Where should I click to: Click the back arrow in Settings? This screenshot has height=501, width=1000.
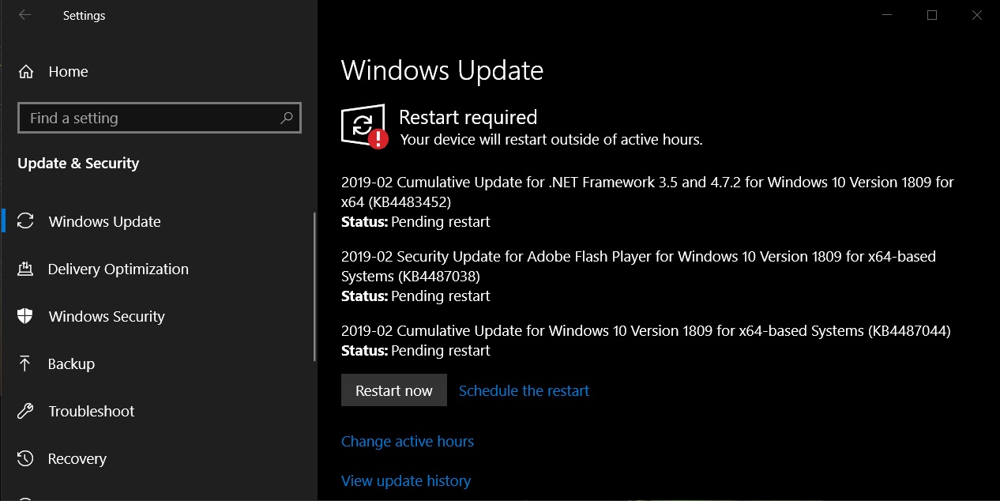25,15
